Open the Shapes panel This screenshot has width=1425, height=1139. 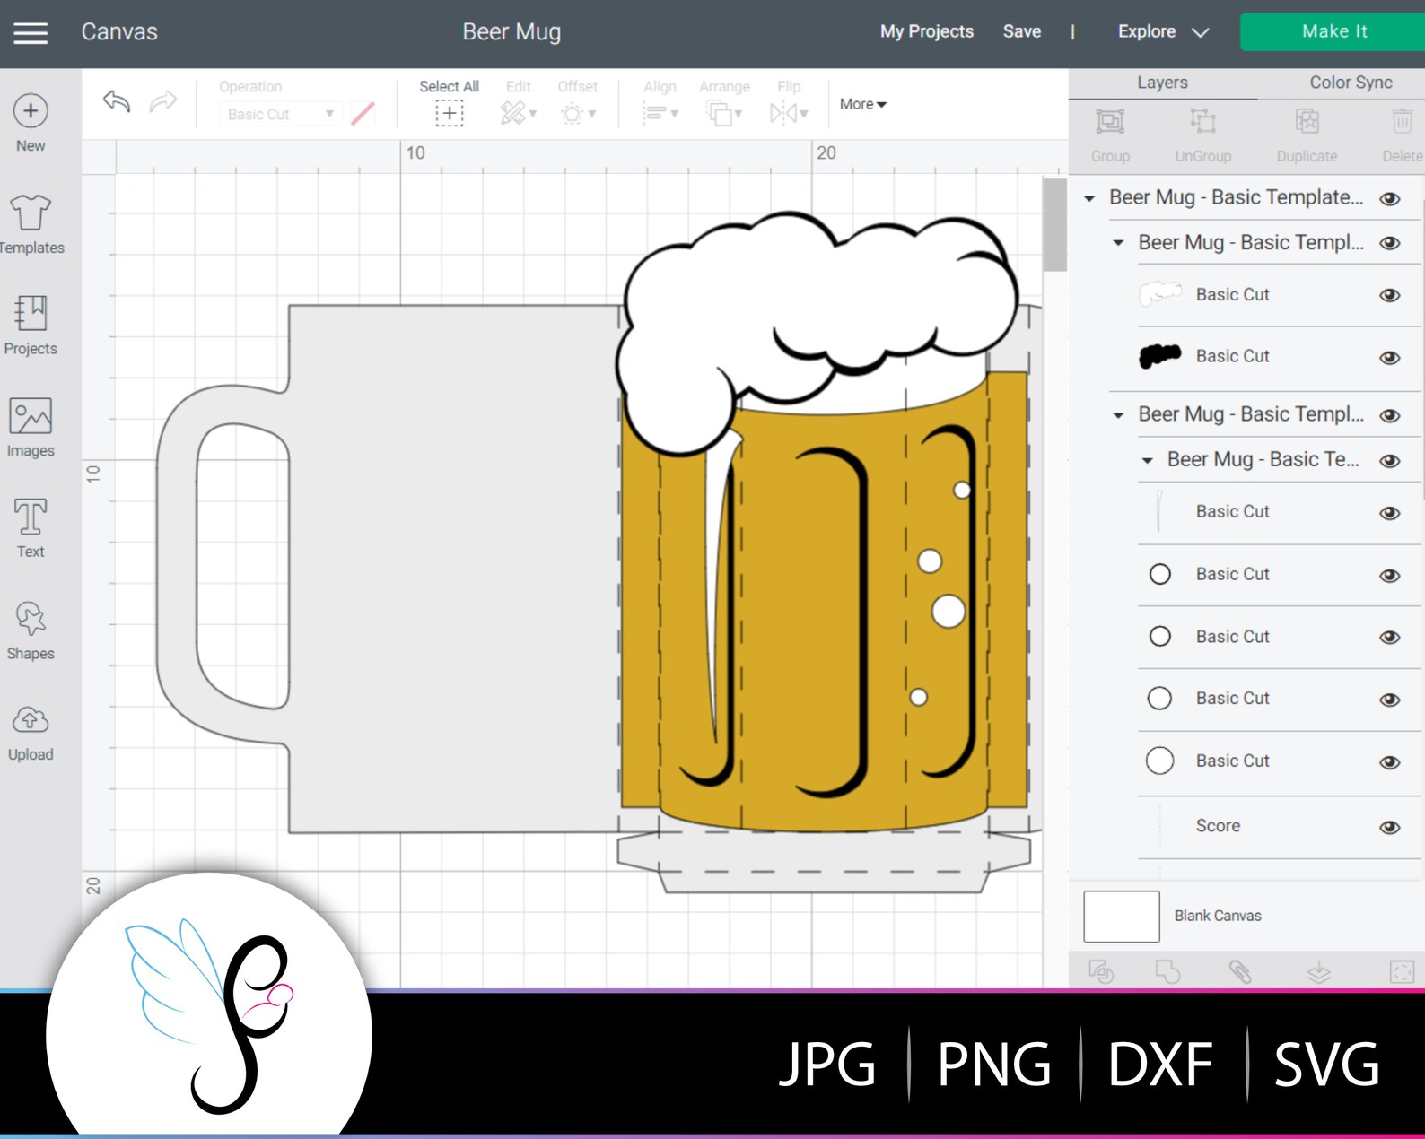31,630
